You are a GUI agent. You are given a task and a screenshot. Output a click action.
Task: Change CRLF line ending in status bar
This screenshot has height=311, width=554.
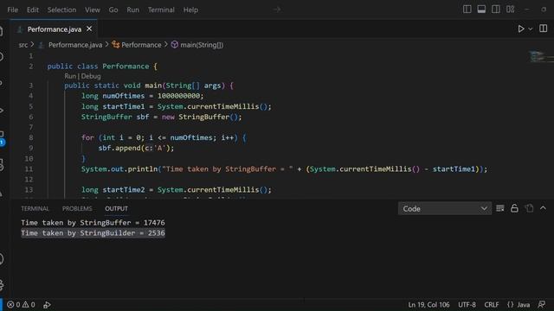pos(491,305)
